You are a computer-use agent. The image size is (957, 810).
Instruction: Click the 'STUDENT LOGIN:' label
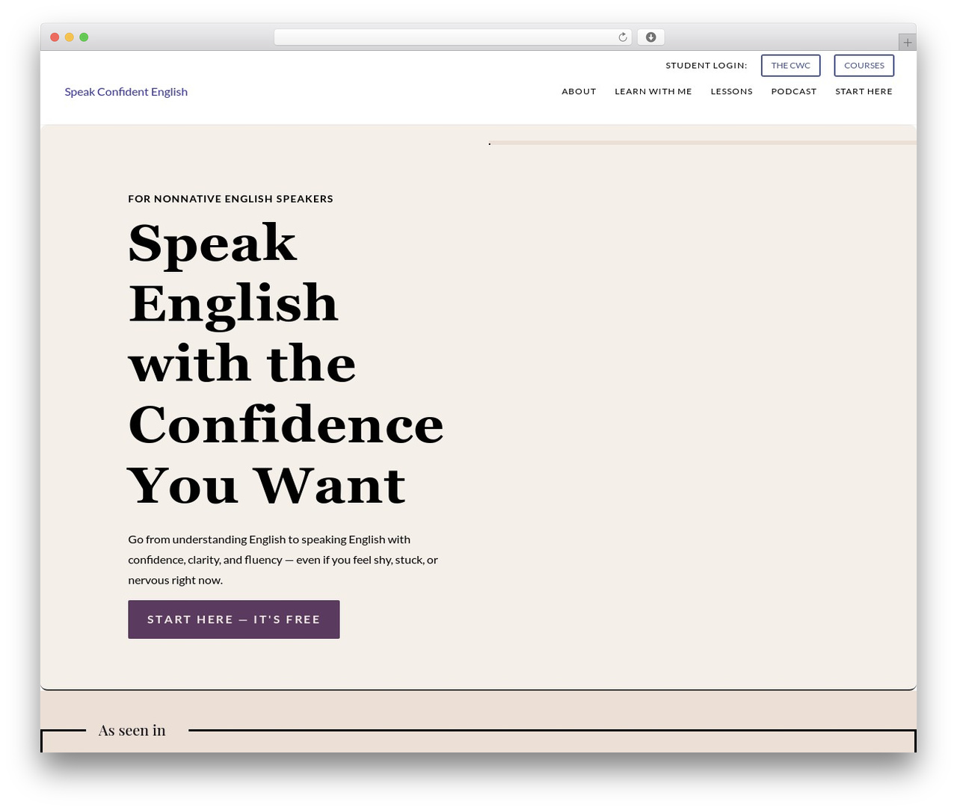point(707,66)
